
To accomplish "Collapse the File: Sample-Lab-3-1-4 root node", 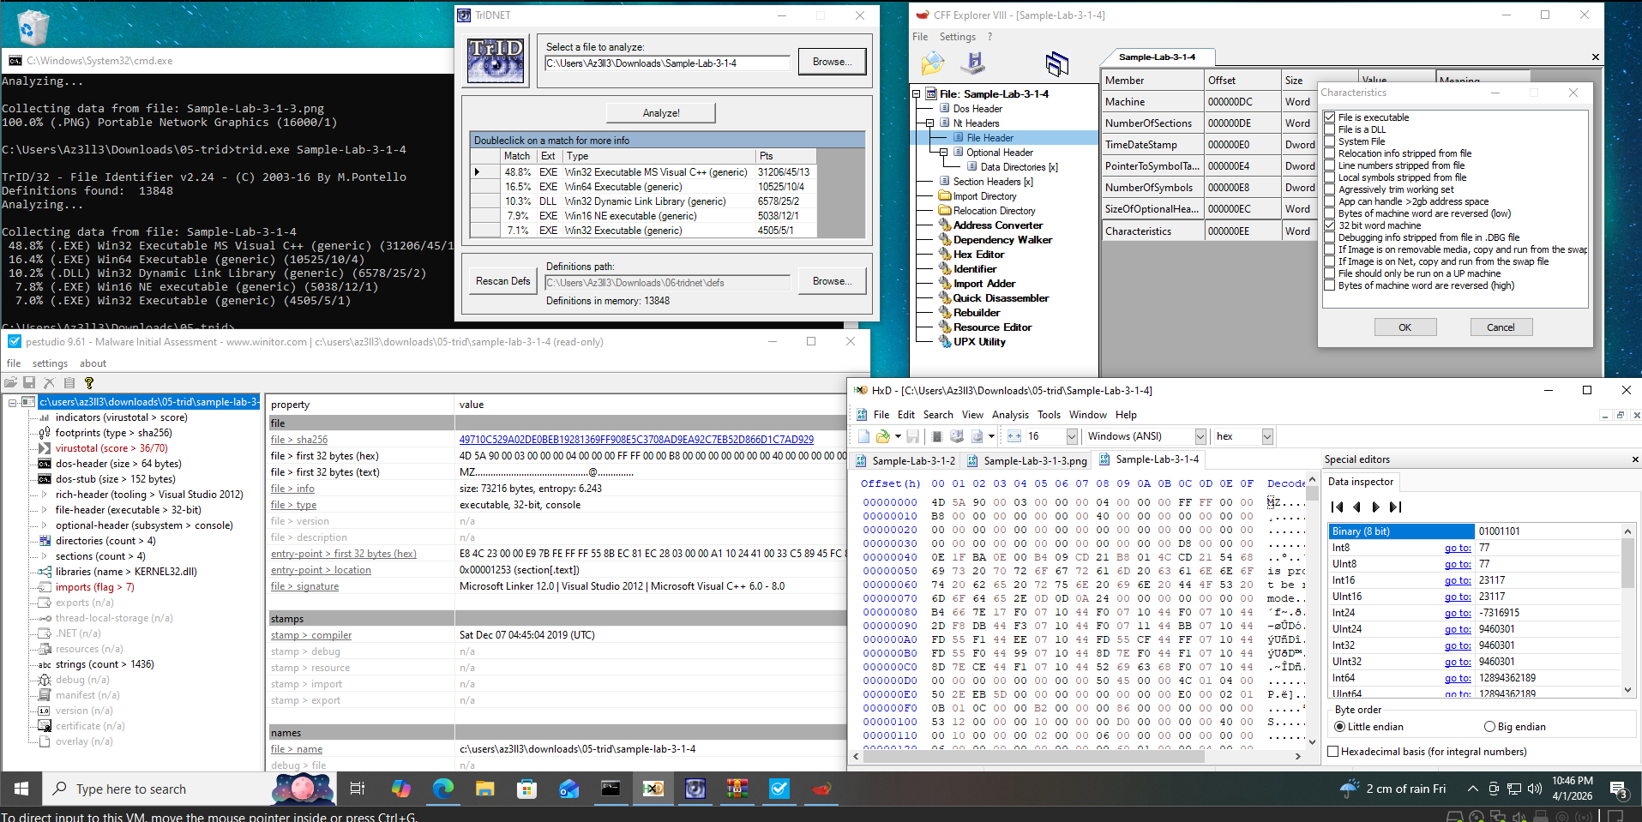I will (916, 94).
